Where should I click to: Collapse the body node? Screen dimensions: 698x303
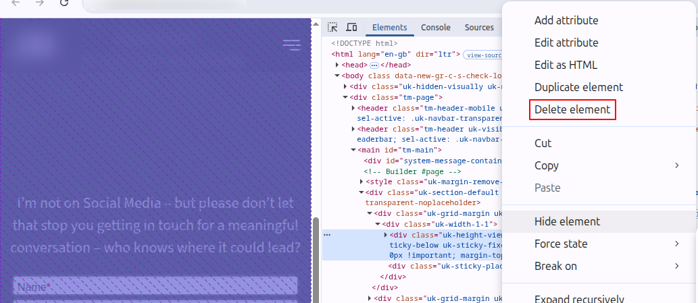pyautogui.click(x=337, y=76)
